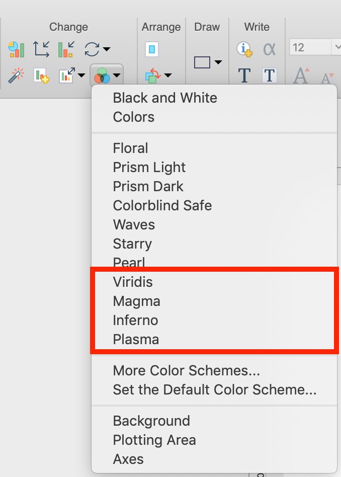Select Black and White option
341x477 pixels.
(165, 98)
